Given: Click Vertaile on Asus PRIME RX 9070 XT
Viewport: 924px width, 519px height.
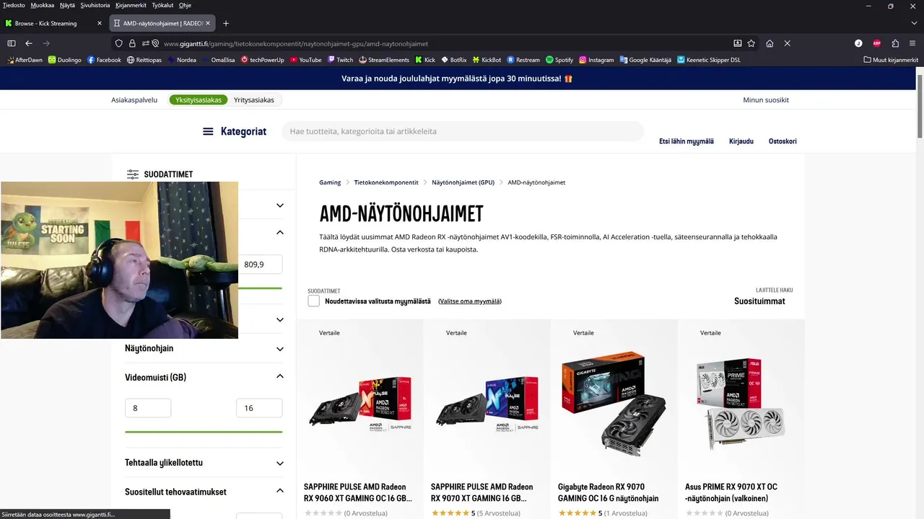Looking at the screenshot, I should pyautogui.click(x=710, y=333).
